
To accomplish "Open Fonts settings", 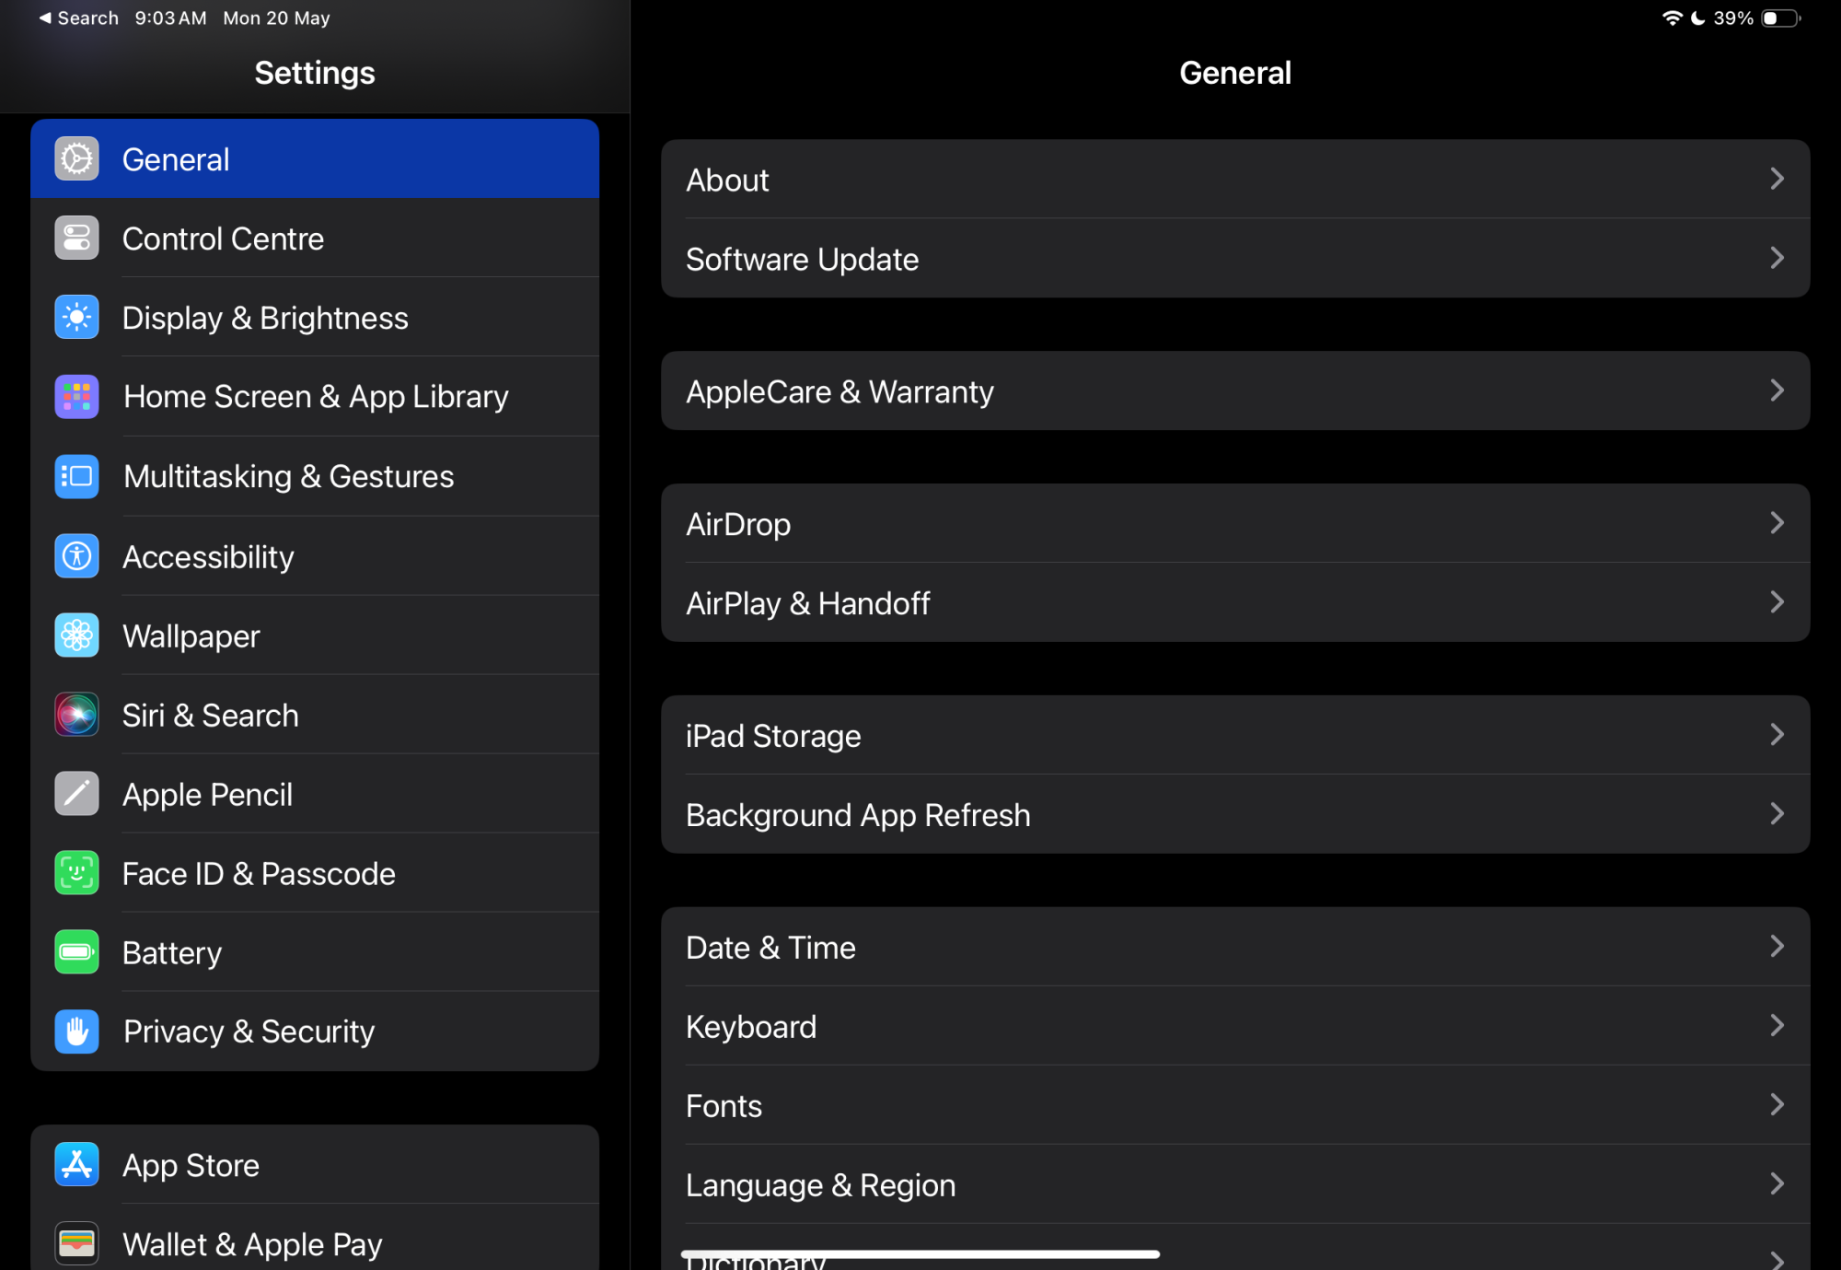I will (x=1235, y=1105).
